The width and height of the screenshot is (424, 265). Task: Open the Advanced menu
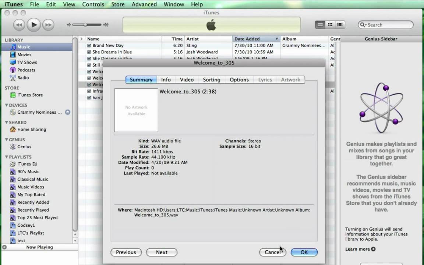click(x=144, y=4)
